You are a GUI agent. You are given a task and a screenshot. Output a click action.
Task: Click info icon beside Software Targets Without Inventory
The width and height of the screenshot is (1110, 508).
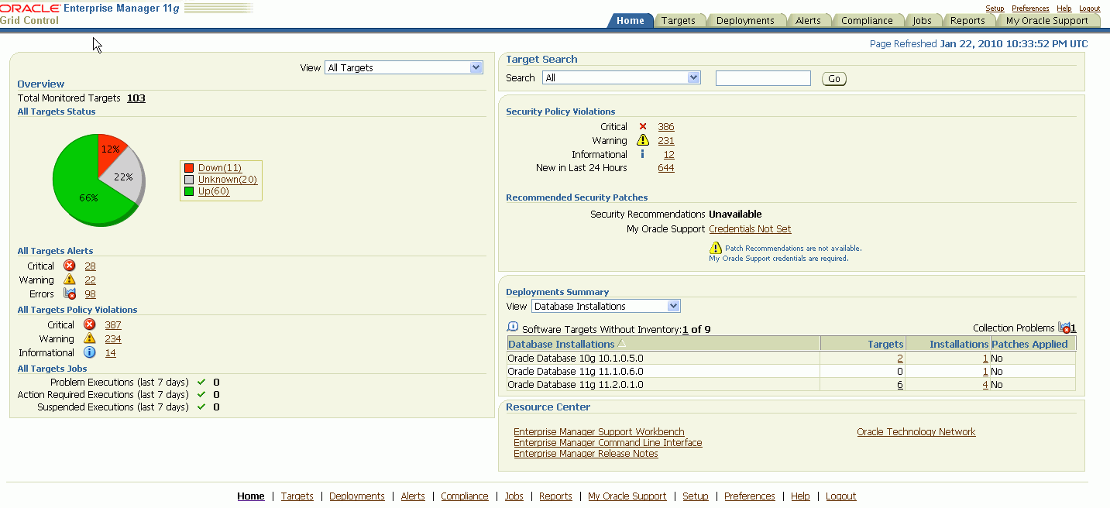pos(513,328)
